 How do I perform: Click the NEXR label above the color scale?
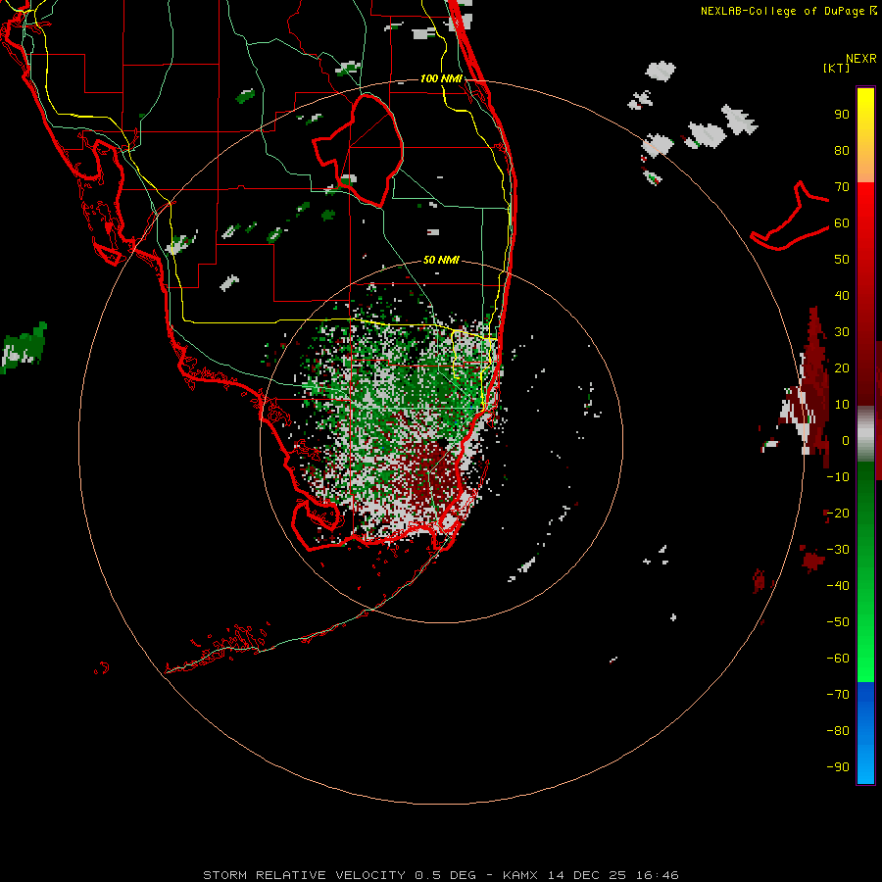pyautogui.click(x=860, y=59)
